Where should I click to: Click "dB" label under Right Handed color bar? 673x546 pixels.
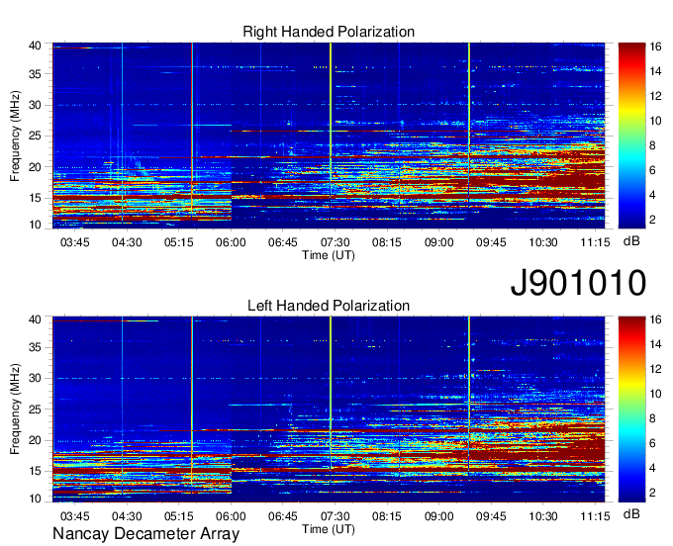pos(631,241)
